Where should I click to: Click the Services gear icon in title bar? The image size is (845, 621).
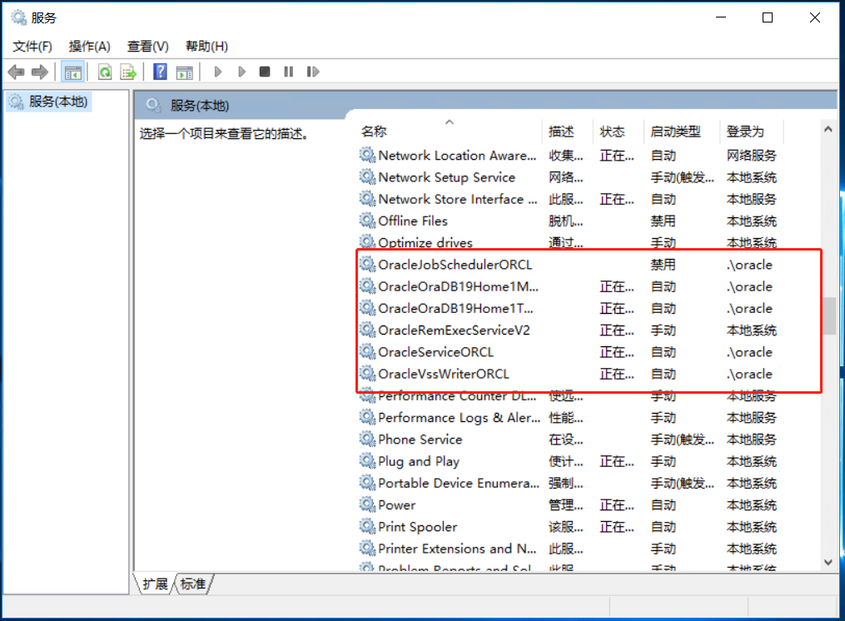pyautogui.click(x=19, y=17)
